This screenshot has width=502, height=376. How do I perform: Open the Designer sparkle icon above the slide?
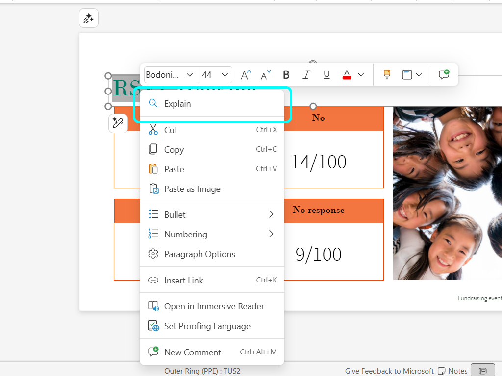[89, 18]
